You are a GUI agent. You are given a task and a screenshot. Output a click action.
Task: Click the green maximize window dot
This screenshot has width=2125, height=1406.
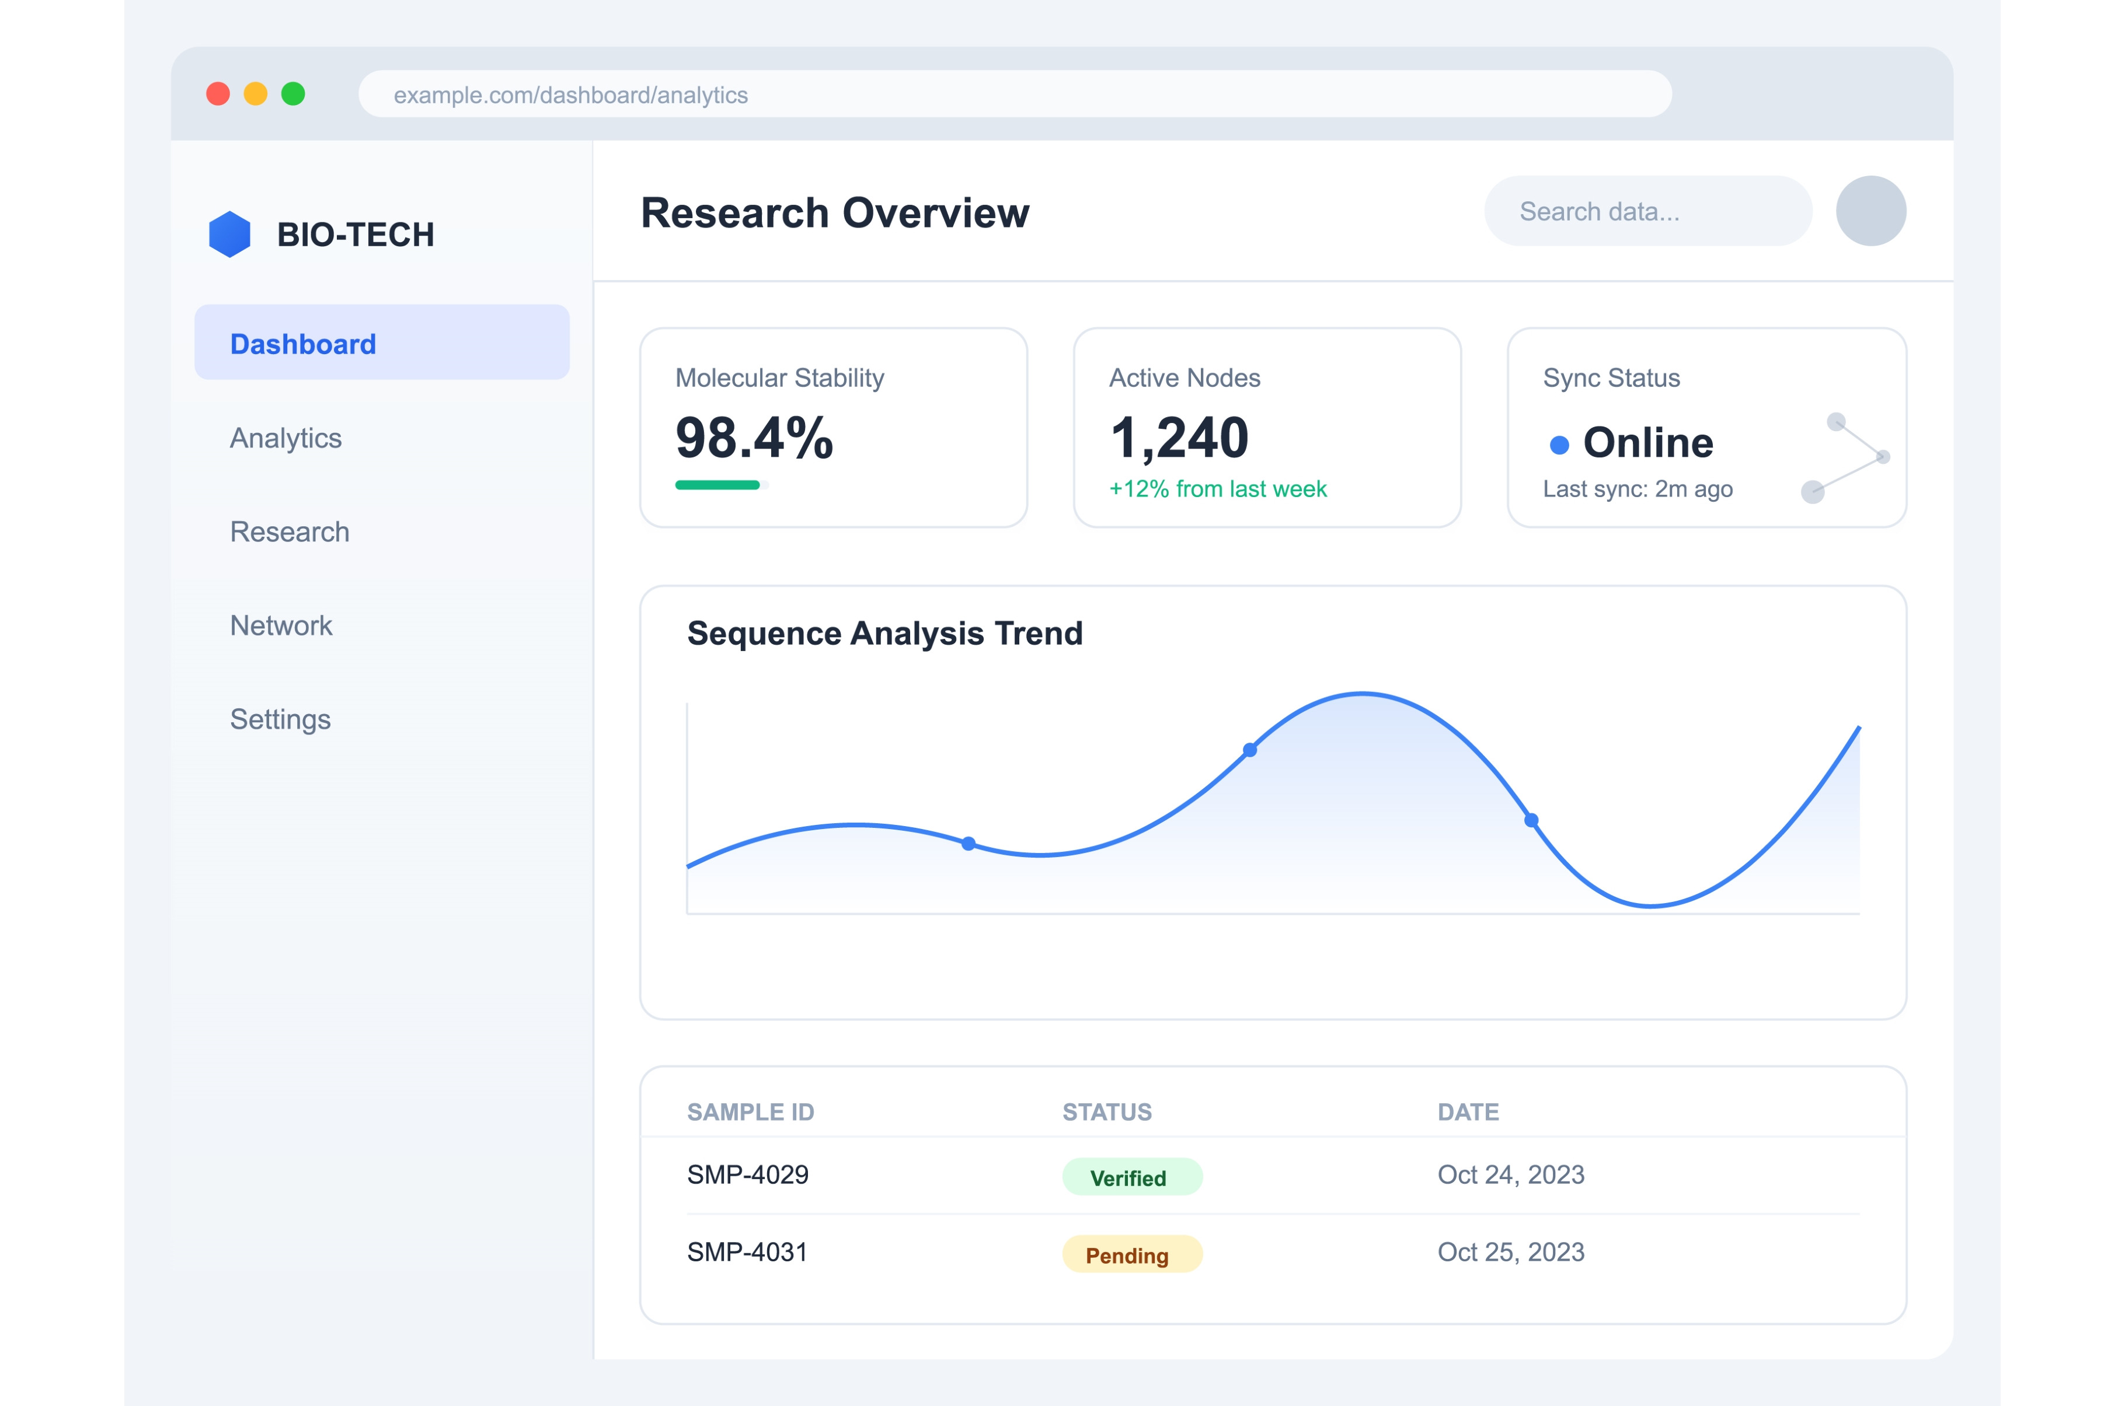pos(293,94)
